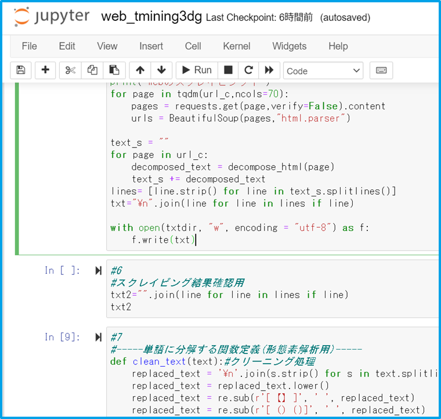The image size is (441, 419).
Task: Open the File menu
Action: (29, 46)
